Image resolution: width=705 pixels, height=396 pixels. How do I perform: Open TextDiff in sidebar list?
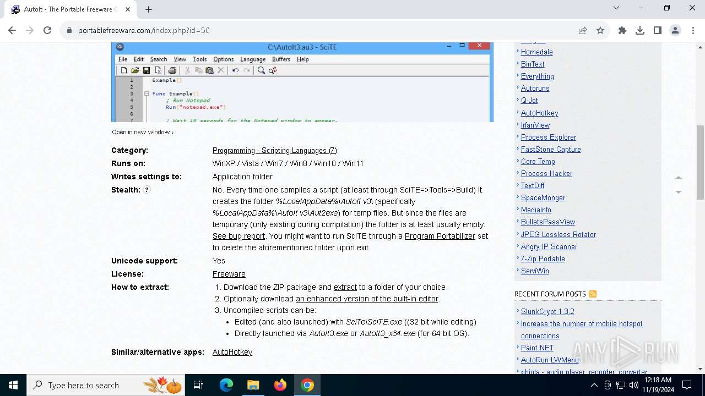pos(533,185)
